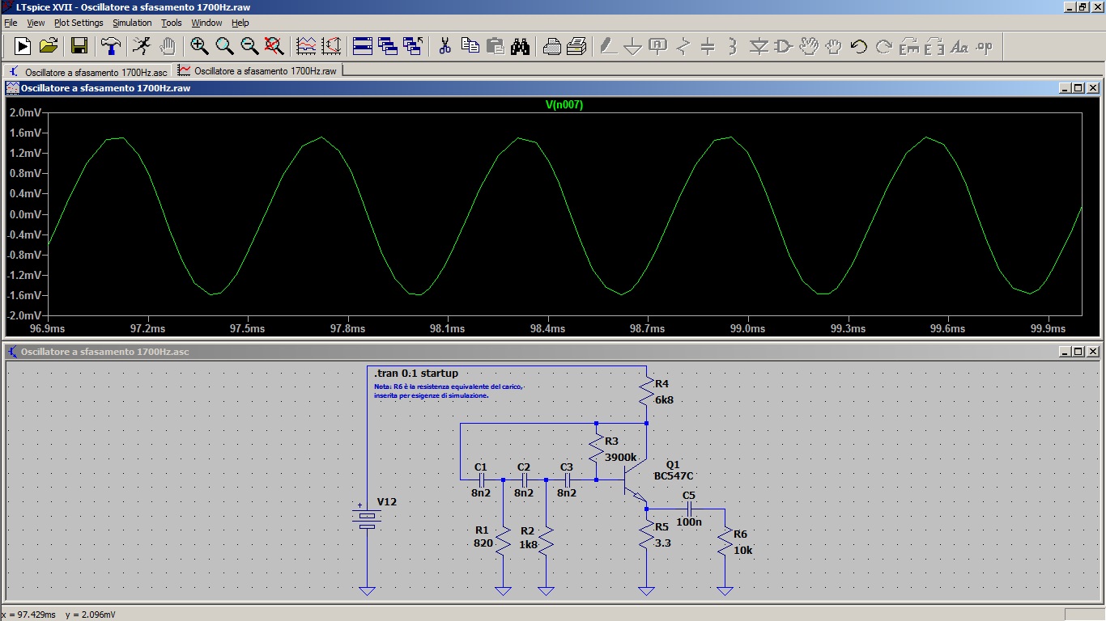Open the Control Panel hammer icon
This screenshot has height=621, width=1106.
(110, 46)
